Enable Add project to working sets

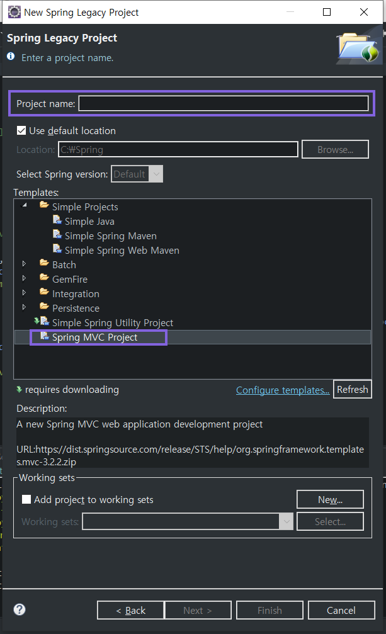pos(26,499)
